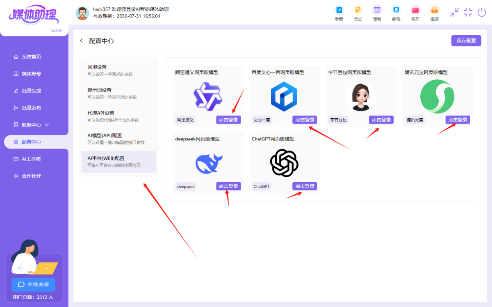Image resolution: width=492 pixels, height=307 pixels.
Task: Click the power logout icon
Action: [482, 12]
